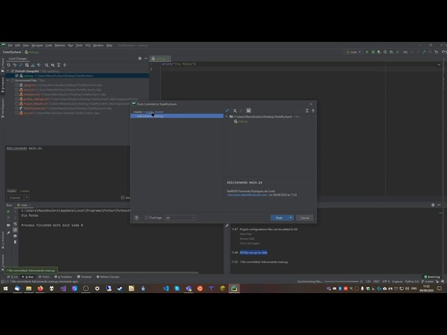Open the main run configuration dropdown
Screen dimensions: 447x335
click(x=353, y=52)
